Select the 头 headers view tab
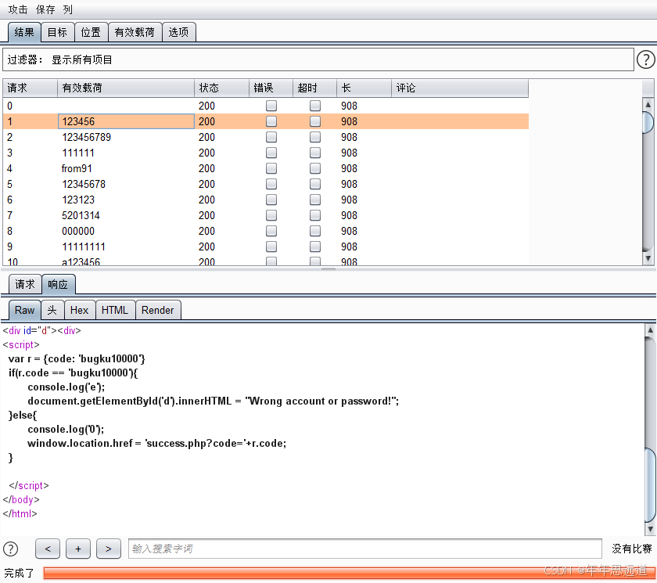This screenshot has width=657, height=583. [52, 310]
